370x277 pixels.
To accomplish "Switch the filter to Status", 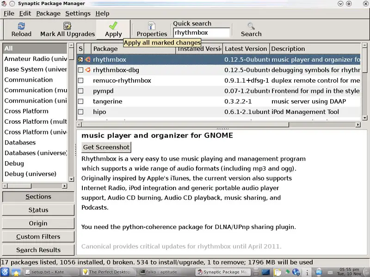I will pyautogui.click(x=38, y=210).
